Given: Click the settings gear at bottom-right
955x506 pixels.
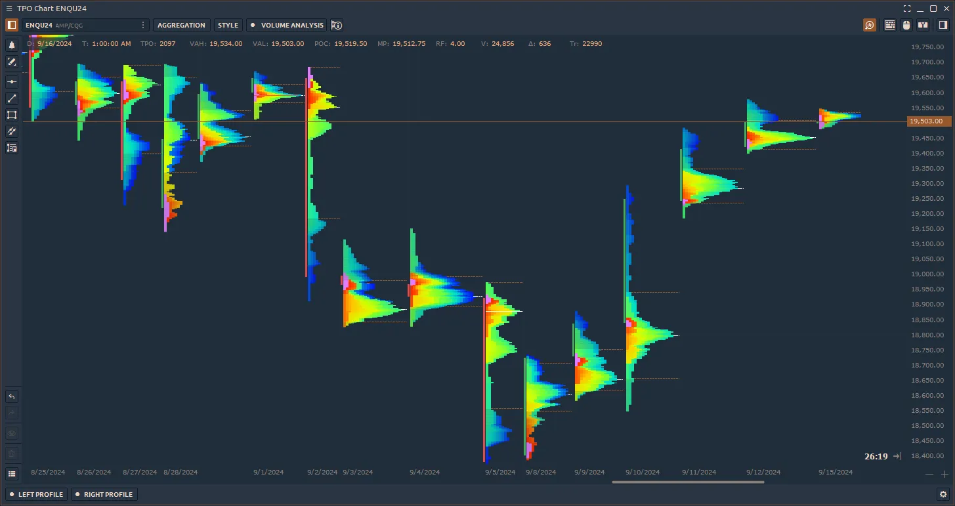Looking at the screenshot, I should (x=943, y=494).
